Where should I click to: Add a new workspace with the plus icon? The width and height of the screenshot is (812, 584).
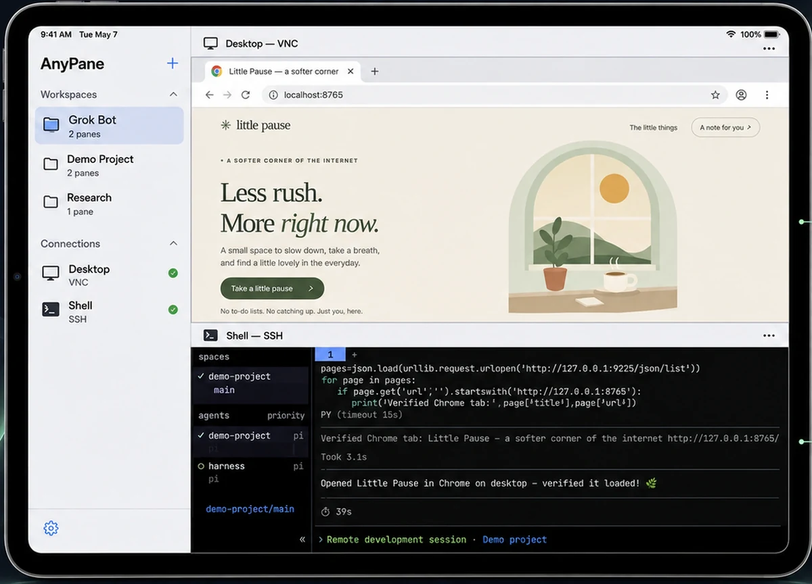click(173, 64)
